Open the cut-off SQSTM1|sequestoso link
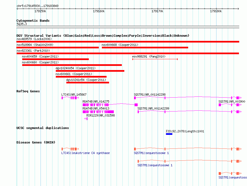 233,177
